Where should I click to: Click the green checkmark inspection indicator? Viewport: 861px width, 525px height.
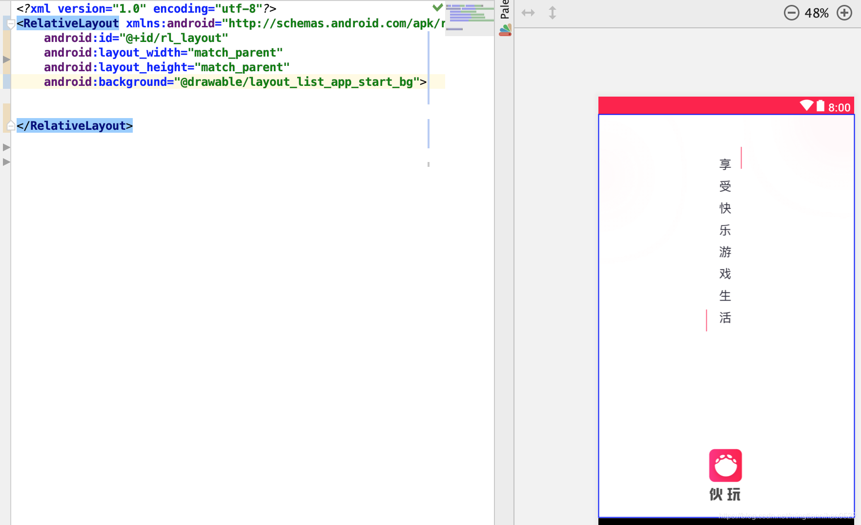[437, 7]
